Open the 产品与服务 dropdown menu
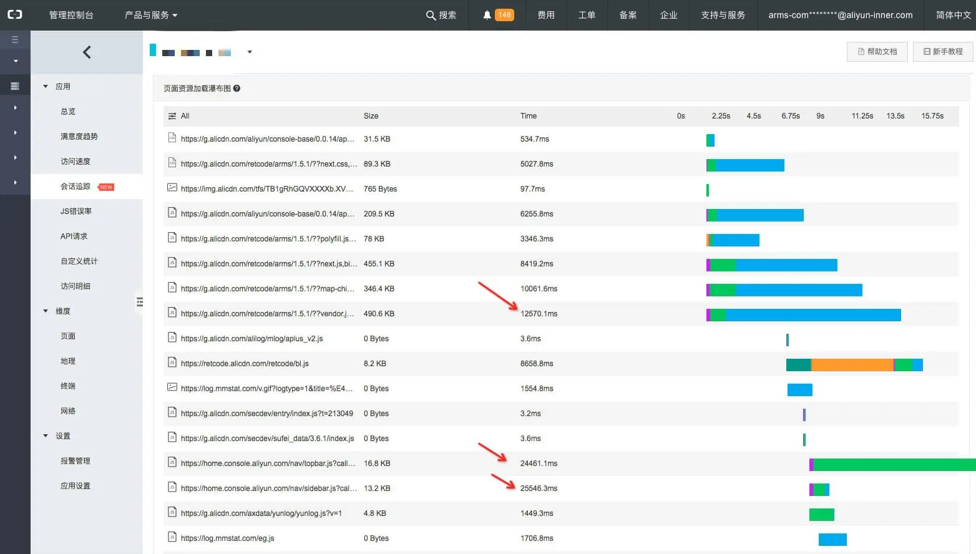Screen dimensions: 976x554 (151, 15)
